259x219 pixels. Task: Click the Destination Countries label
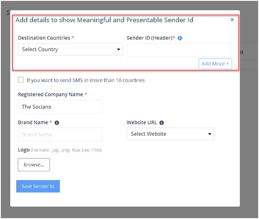click(44, 38)
